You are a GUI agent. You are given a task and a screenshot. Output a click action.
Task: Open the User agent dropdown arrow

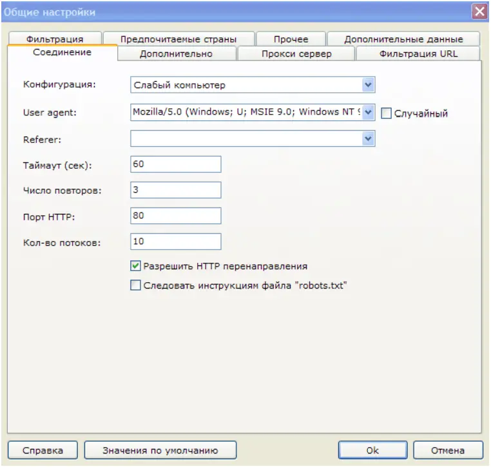tap(368, 112)
